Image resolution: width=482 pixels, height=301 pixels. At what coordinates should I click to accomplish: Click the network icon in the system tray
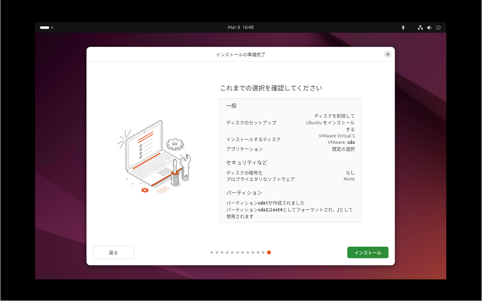pyautogui.click(x=420, y=28)
